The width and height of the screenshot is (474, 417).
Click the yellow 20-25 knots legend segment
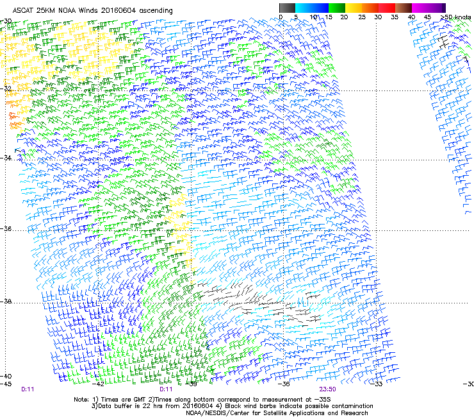(x=354, y=8)
